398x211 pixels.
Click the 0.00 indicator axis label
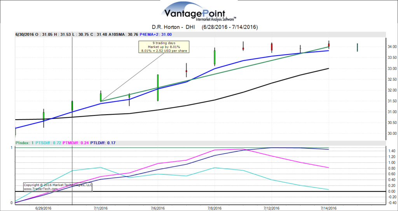click(x=393, y=192)
